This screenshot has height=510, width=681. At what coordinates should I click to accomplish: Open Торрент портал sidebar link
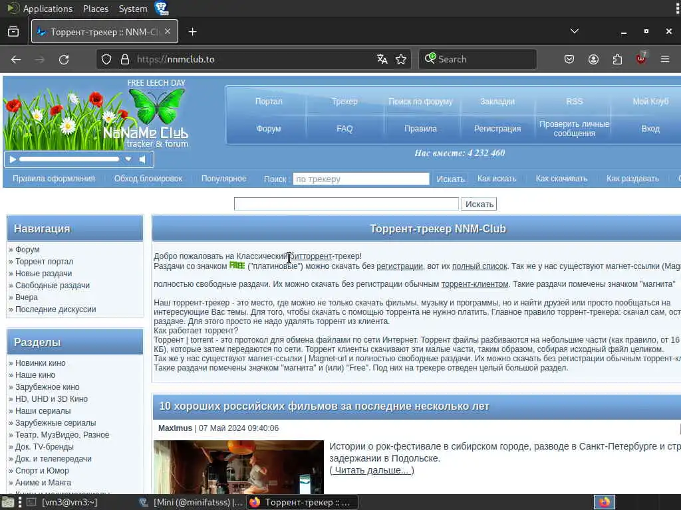[x=44, y=262]
